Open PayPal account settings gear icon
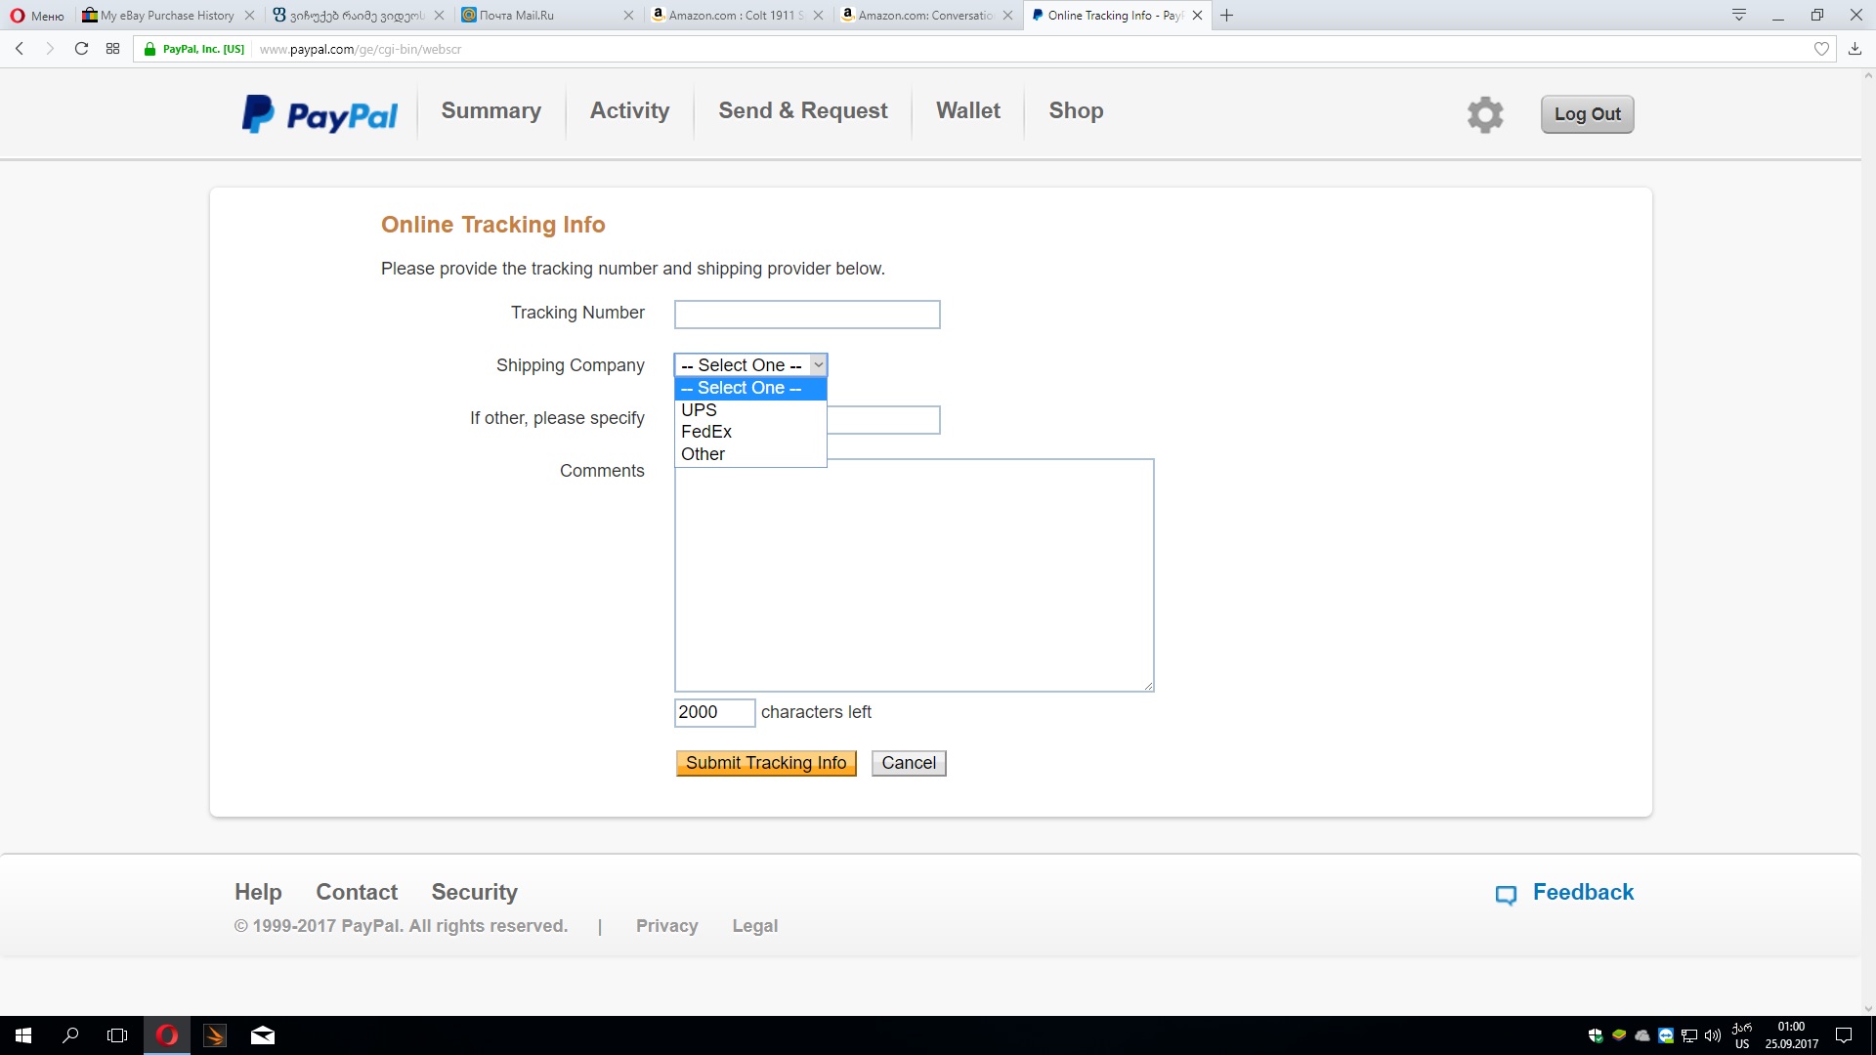1876x1055 pixels. point(1484,114)
